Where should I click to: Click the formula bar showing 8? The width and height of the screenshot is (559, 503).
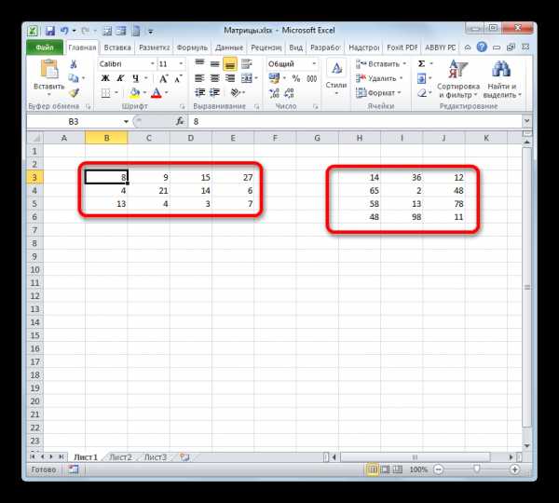pos(356,122)
